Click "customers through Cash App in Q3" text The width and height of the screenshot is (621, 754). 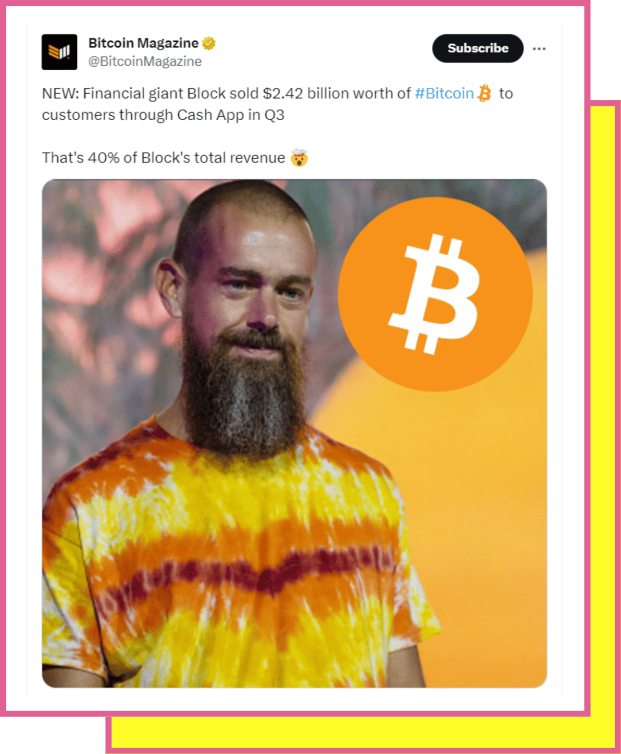[163, 115]
